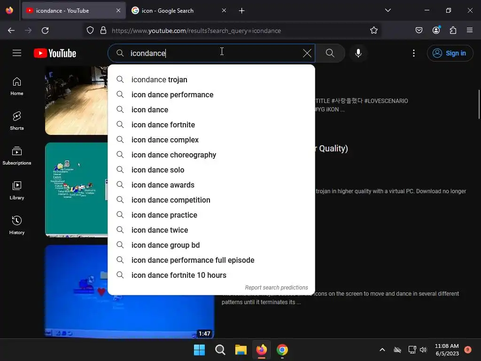View site security padlock info

pyautogui.click(x=103, y=31)
